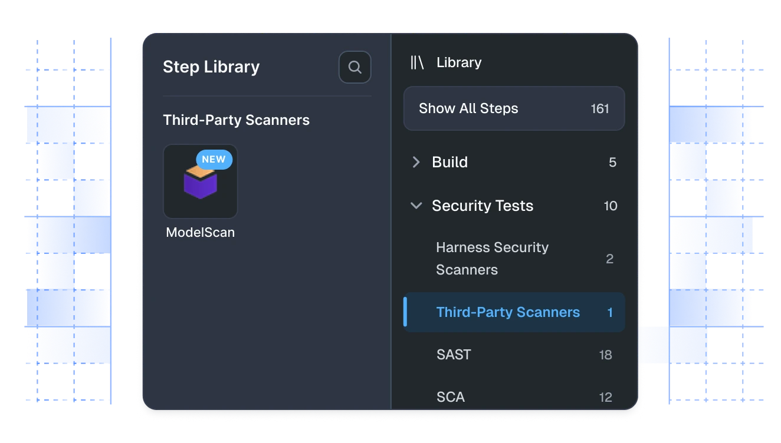
Task: Select the Security Tests category
Action: pyautogui.click(x=514, y=206)
